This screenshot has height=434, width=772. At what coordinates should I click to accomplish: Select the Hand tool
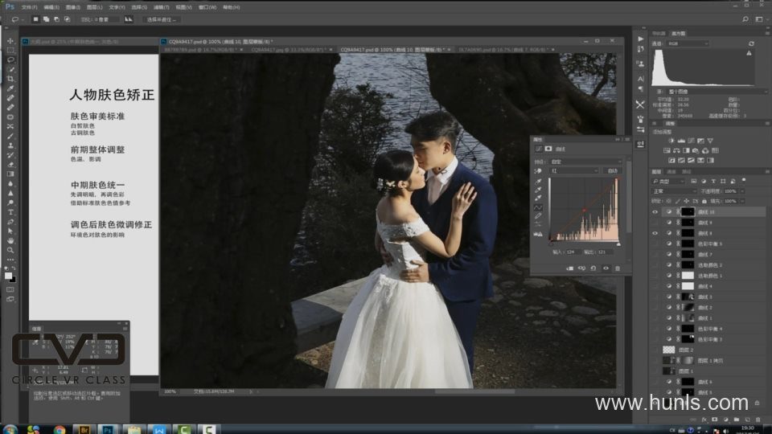(x=10, y=240)
